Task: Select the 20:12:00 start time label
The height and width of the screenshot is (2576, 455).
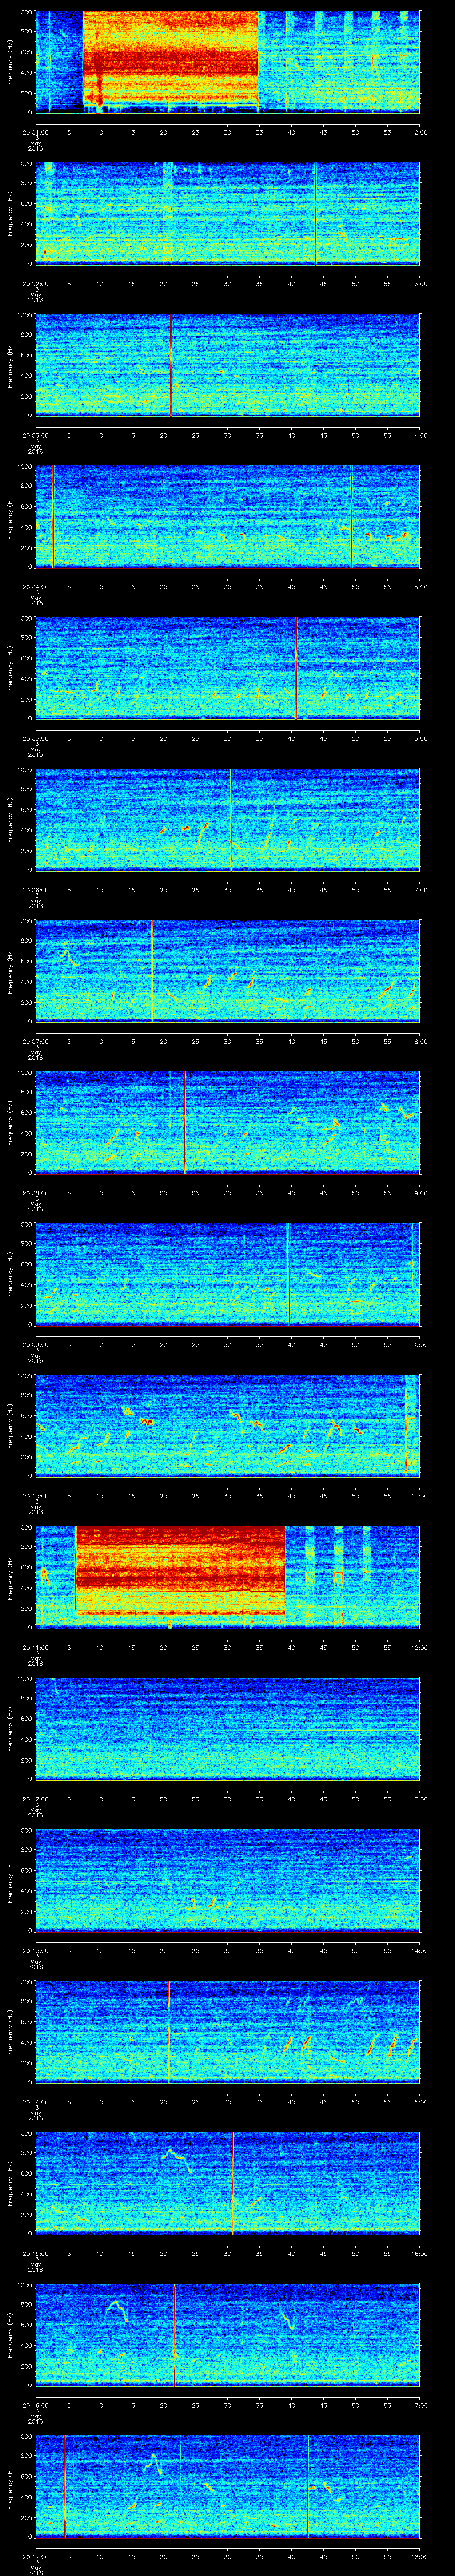Action: click(35, 1798)
